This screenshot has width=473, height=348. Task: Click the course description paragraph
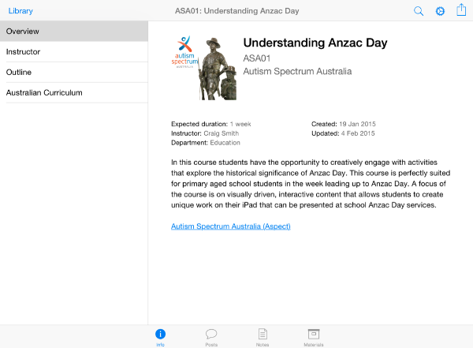point(311,184)
